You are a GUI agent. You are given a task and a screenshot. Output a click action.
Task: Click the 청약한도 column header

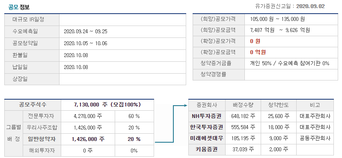[x=279, y=105]
